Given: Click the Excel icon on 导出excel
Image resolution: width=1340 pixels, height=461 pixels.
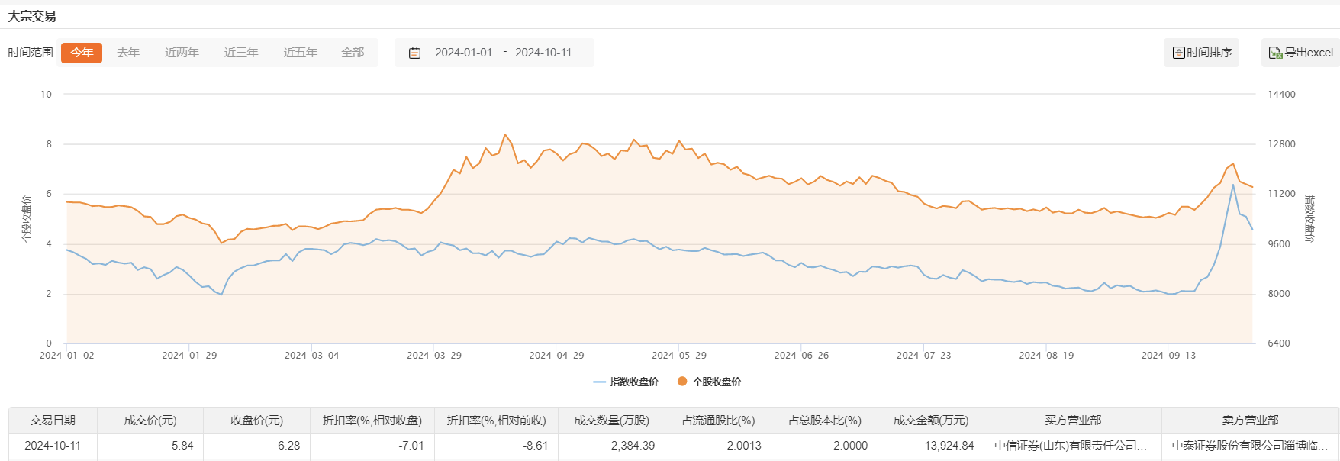Looking at the screenshot, I should click(x=1274, y=53).
